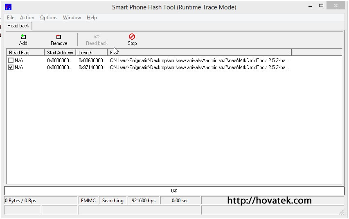The image size is (349, 219).
Task: Click the 0 Bytes / 0 Bps field
Action: click(x=41, y=201)
